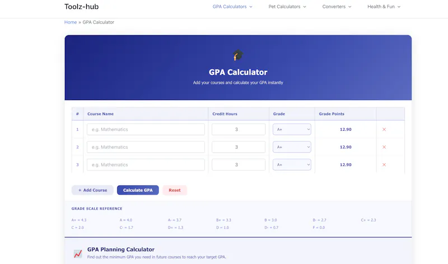Click 'F = 0.0' scale entry
The width and height of the screenshot is (448, 264).
[x=319, y=228]
